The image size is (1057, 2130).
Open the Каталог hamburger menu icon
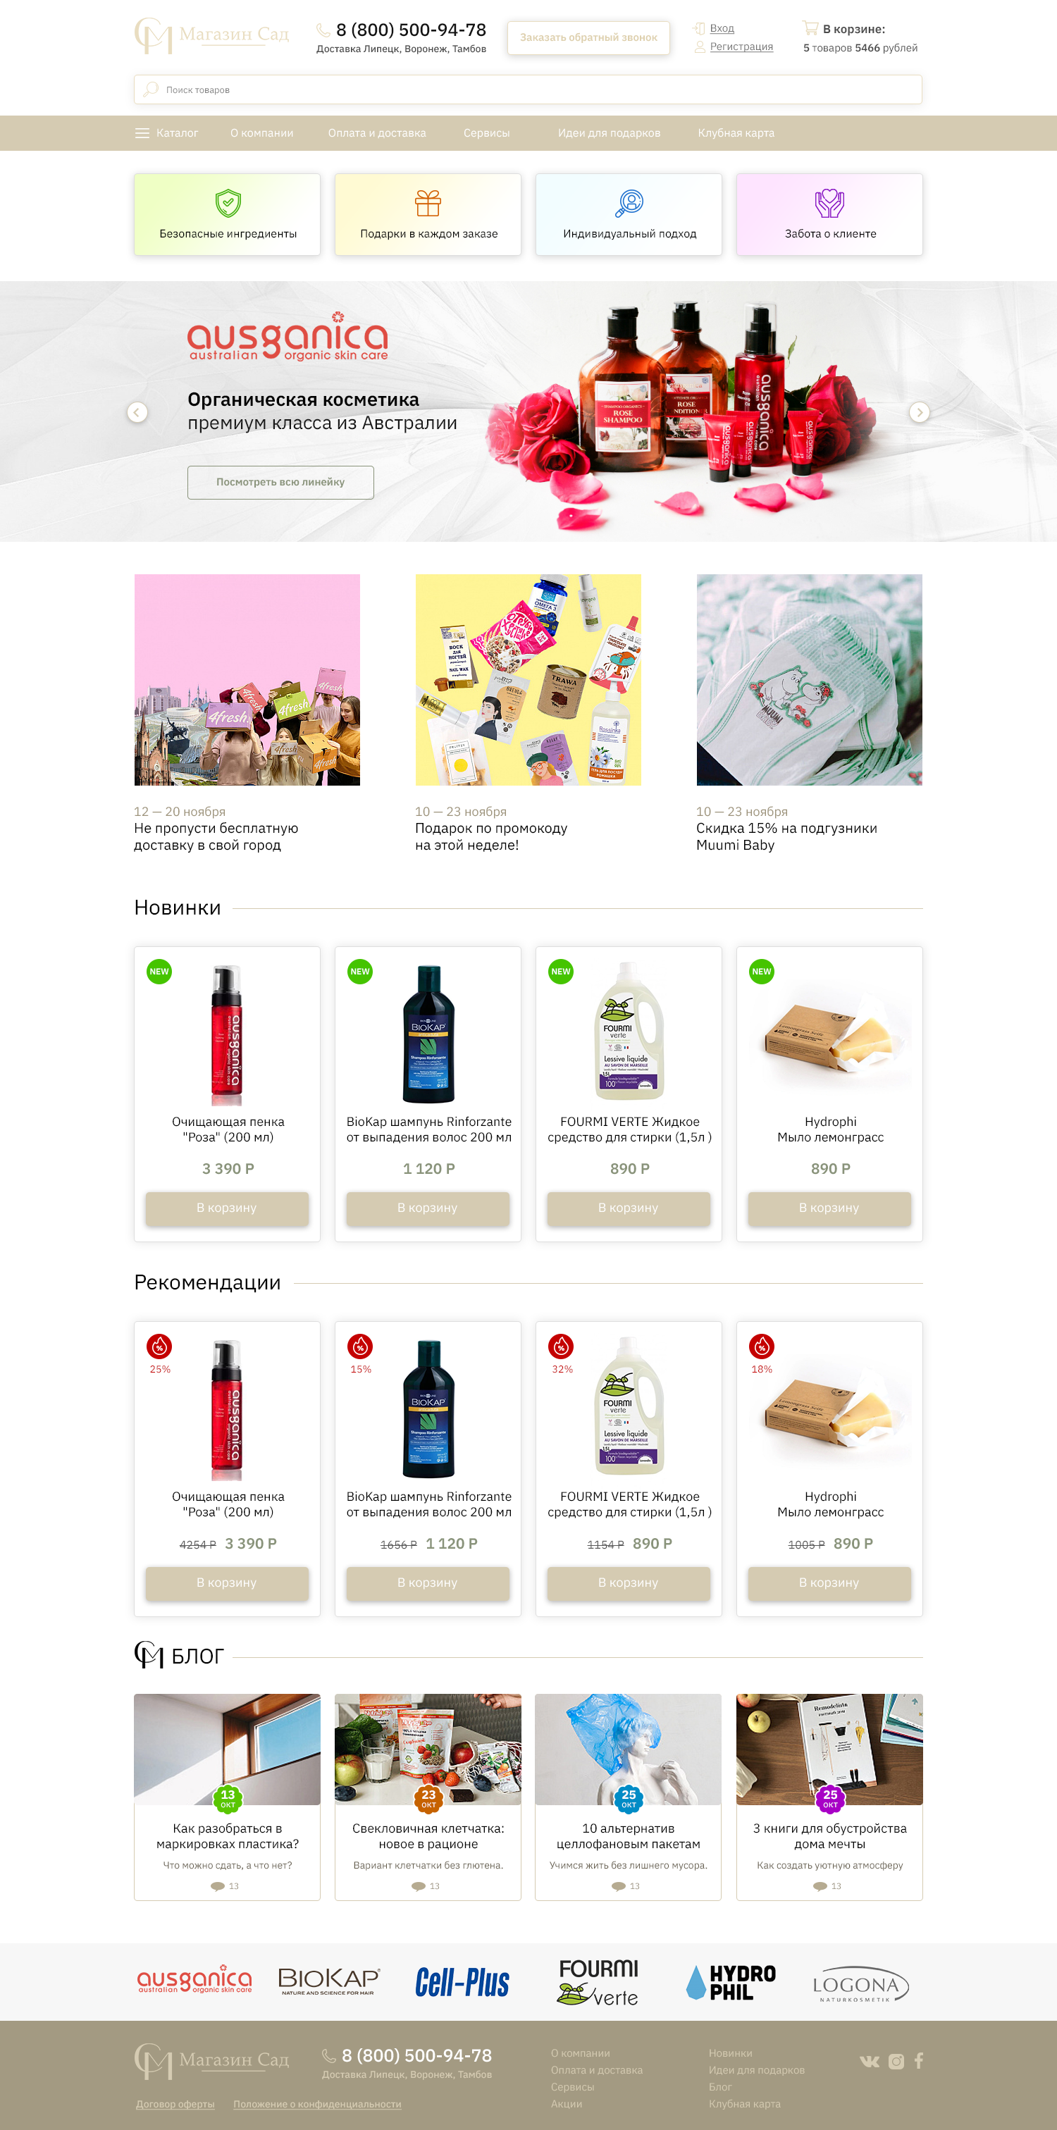[x=142, y=133]
